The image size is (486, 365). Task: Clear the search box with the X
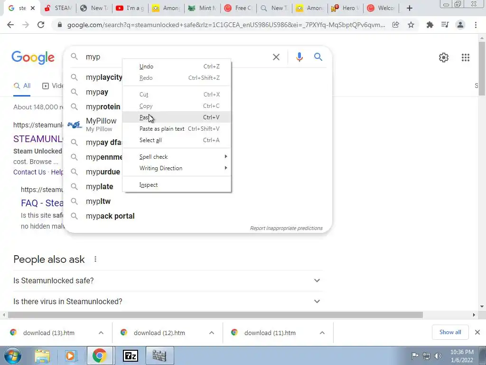click(x=276, y=57)
